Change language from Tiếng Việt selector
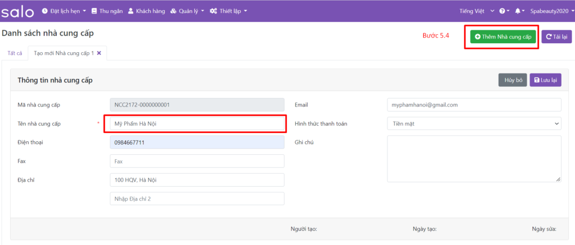This screenshot has height=245, width=575. [477, 11]
